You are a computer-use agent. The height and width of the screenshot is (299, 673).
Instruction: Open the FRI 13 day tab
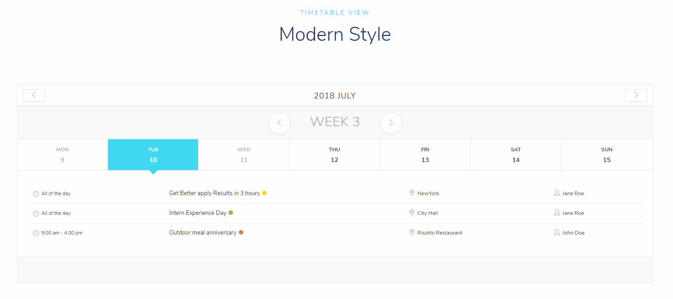click(x=425, y=155)
